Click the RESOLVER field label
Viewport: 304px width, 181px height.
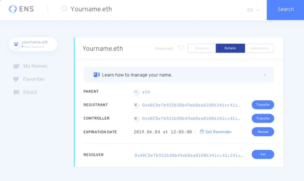click(93, 155)
